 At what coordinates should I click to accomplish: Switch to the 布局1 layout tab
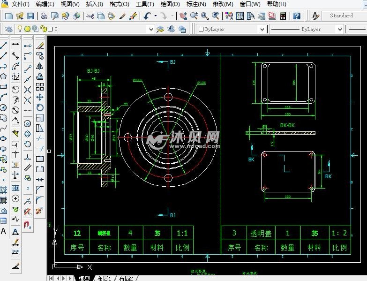(x=104, y=278)
